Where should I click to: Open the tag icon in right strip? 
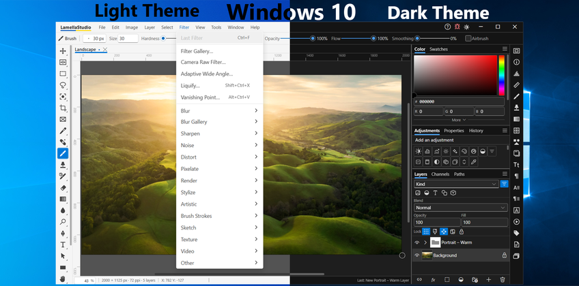516,233
